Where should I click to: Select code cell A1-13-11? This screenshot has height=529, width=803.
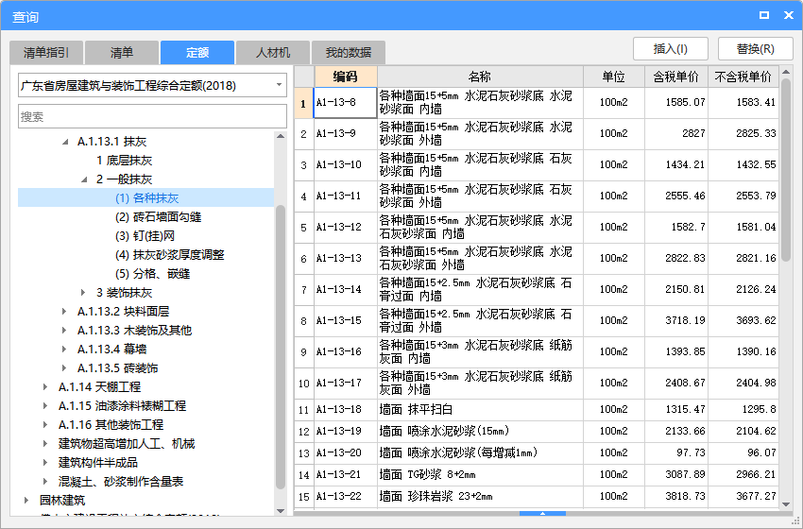(x=345, y=196)
